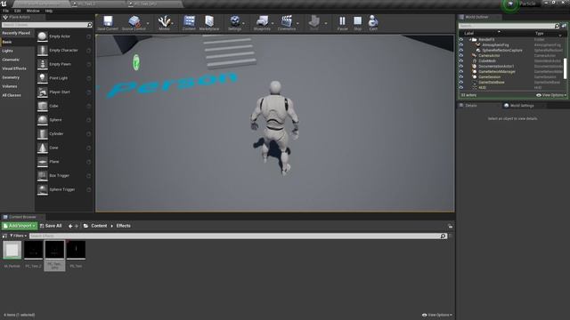Click the Effects breadcrumb link
Screen dimensions: 570x320
pyautogui.click(x=123, y=226)
